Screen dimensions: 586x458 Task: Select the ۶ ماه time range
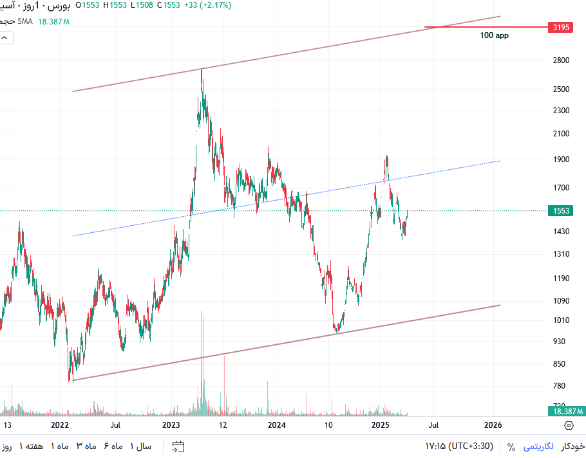(113, 446)
